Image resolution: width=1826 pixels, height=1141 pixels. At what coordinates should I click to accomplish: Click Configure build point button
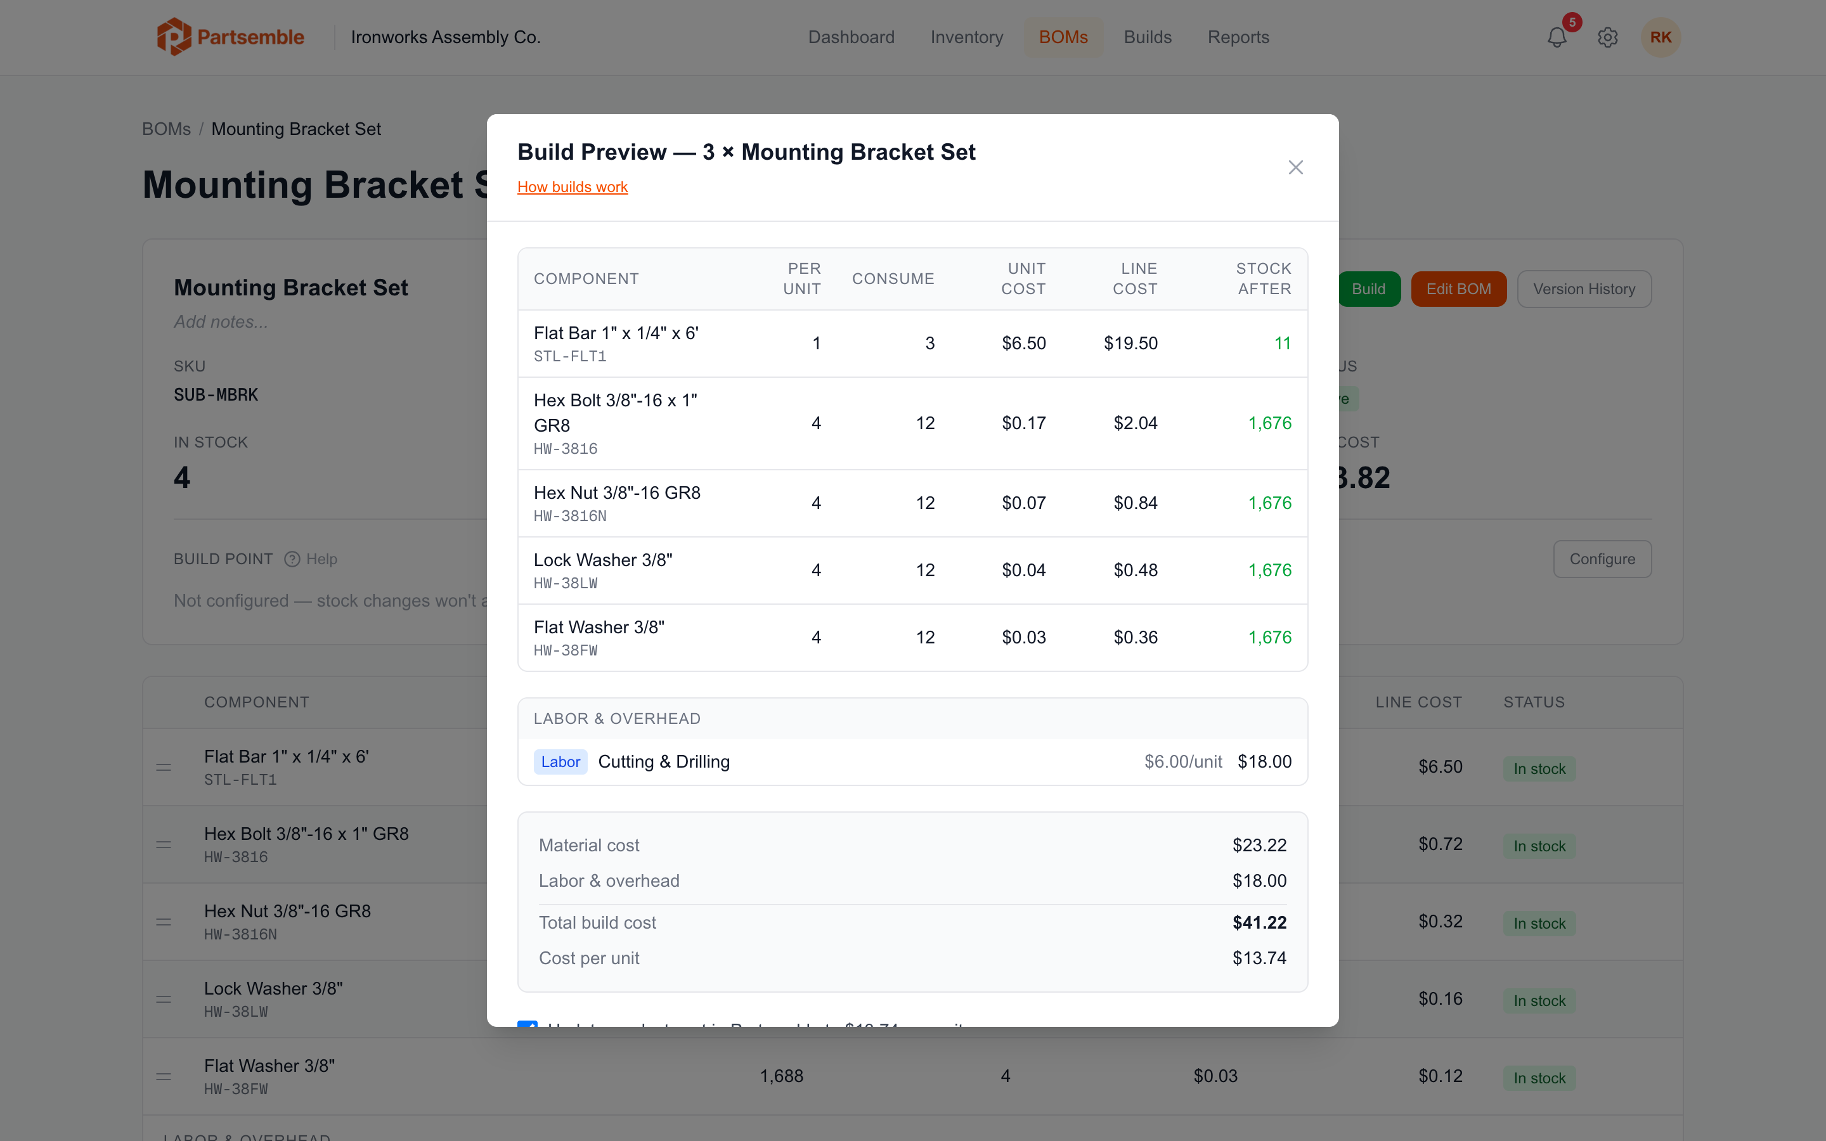(x=1602, y=559)
